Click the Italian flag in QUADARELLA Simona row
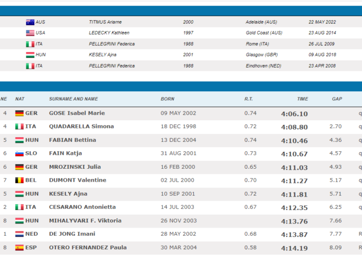This screenshot has height=258, width=362. [20, 127]
